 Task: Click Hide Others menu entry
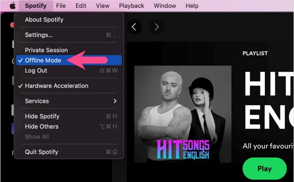42,127
